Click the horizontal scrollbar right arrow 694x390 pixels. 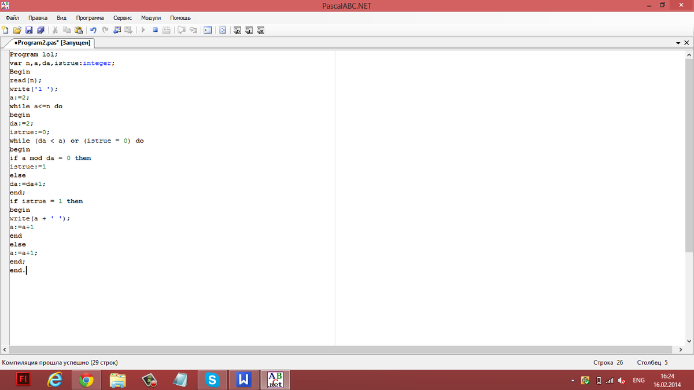pos(680,350)
